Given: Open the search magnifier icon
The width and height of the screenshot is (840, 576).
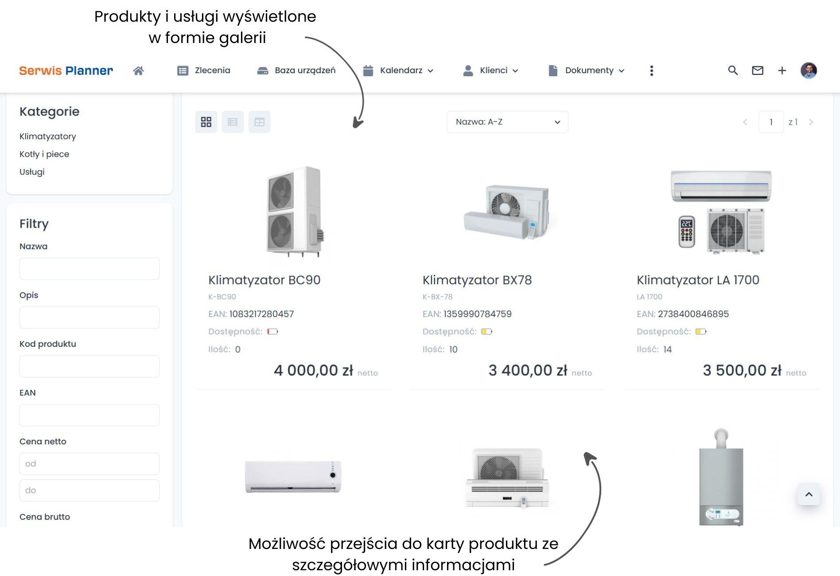Looking at the screenshot, I should (733, 70).
